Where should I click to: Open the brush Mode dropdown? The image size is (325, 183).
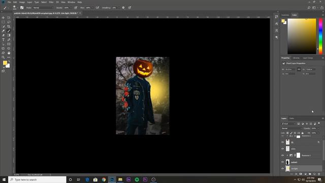43,8
